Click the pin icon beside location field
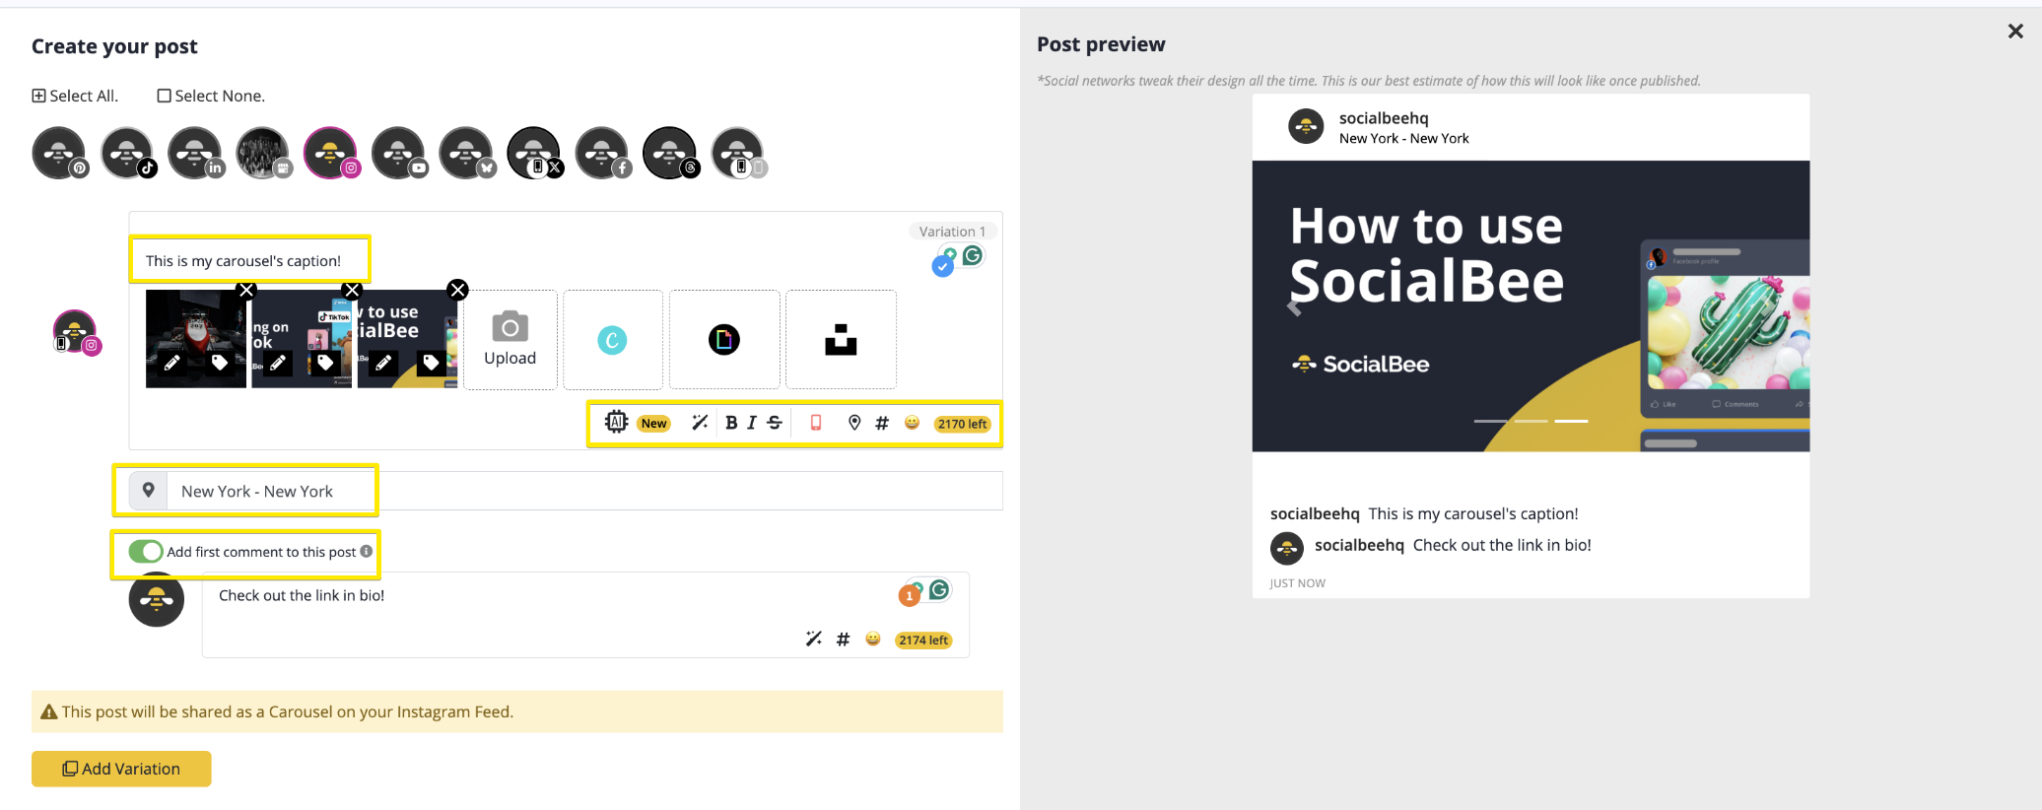This screenshot has height=810, width=2042. (x=148, y=490)
